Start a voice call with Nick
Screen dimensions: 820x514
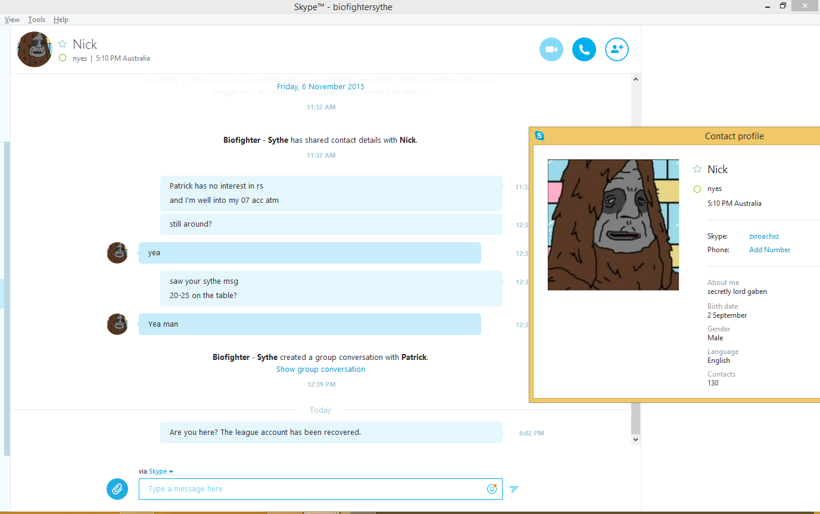point(584,49)
